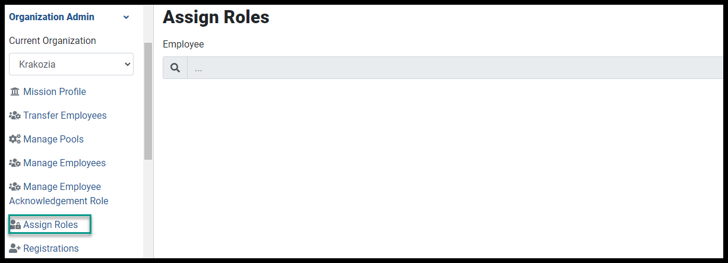The height and width of the screenshot is (263, 728).
Task: Collapse the Organization Admin chevron
Action: click(x=126, y=17)
